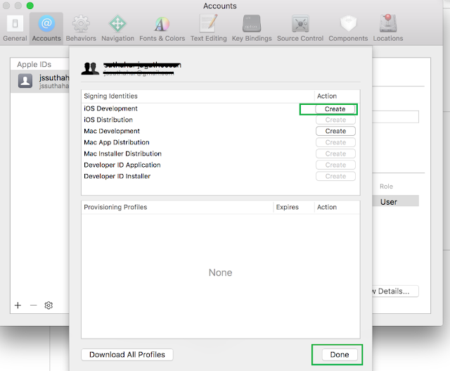Select the Developer ID Application row

pos(220,165)
